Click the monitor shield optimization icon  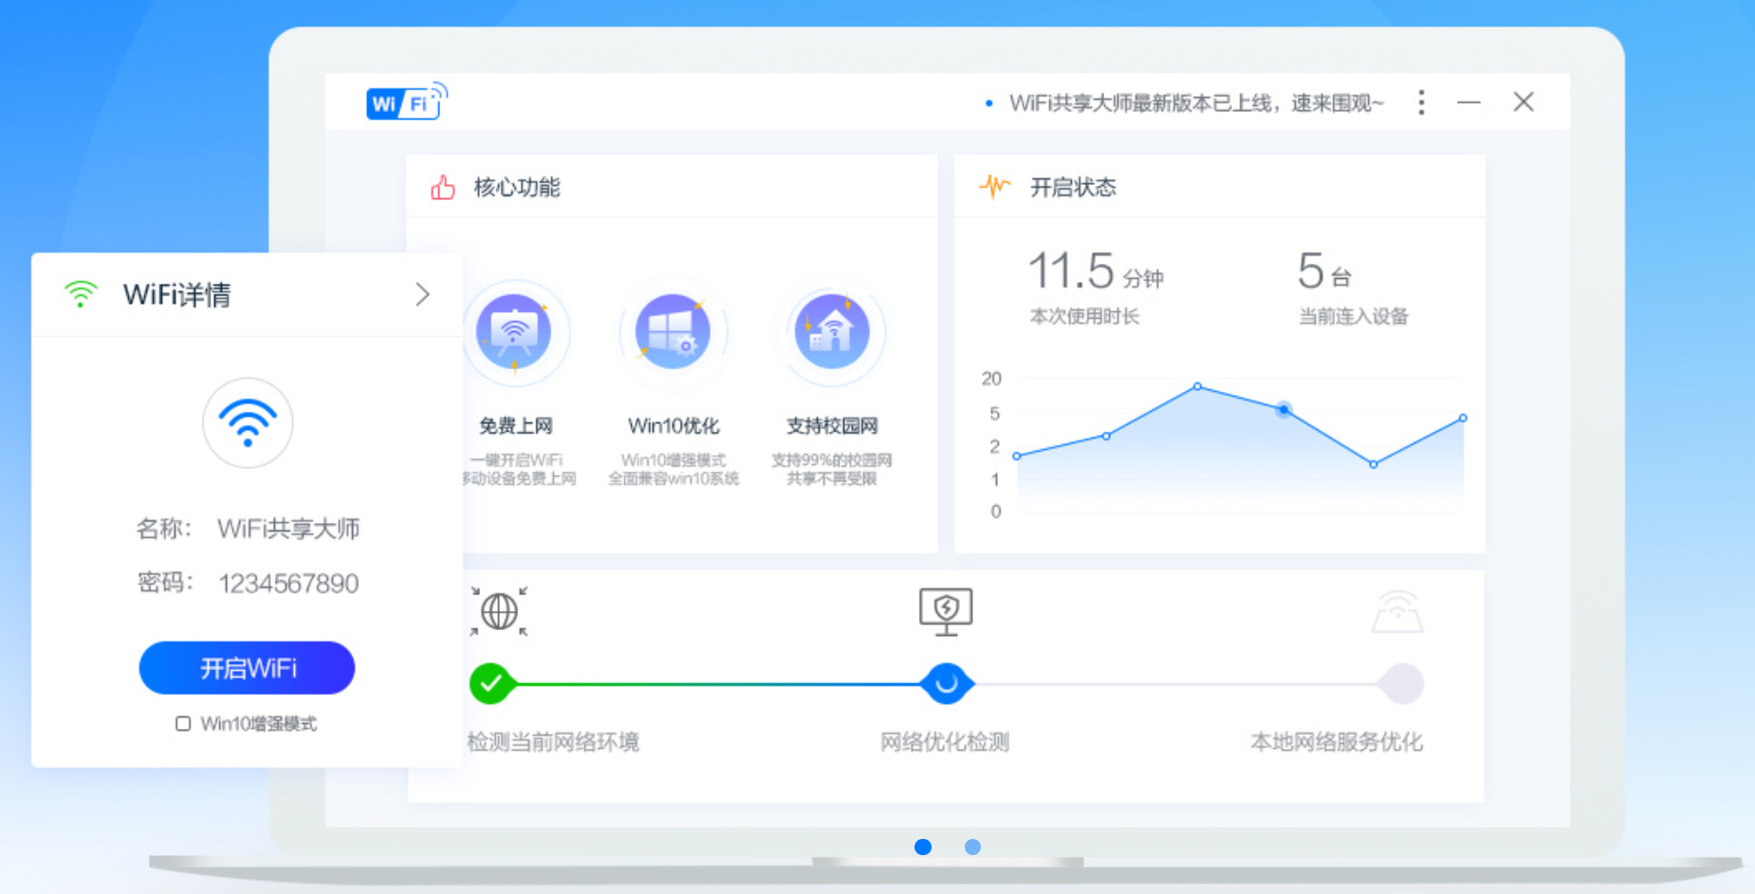(946, 611)
